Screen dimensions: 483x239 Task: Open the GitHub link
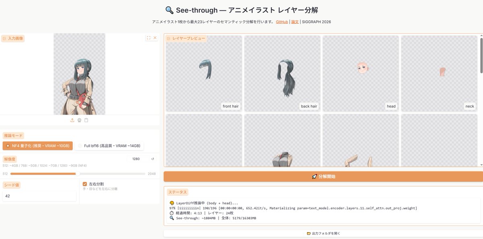(x=282, y=22)
